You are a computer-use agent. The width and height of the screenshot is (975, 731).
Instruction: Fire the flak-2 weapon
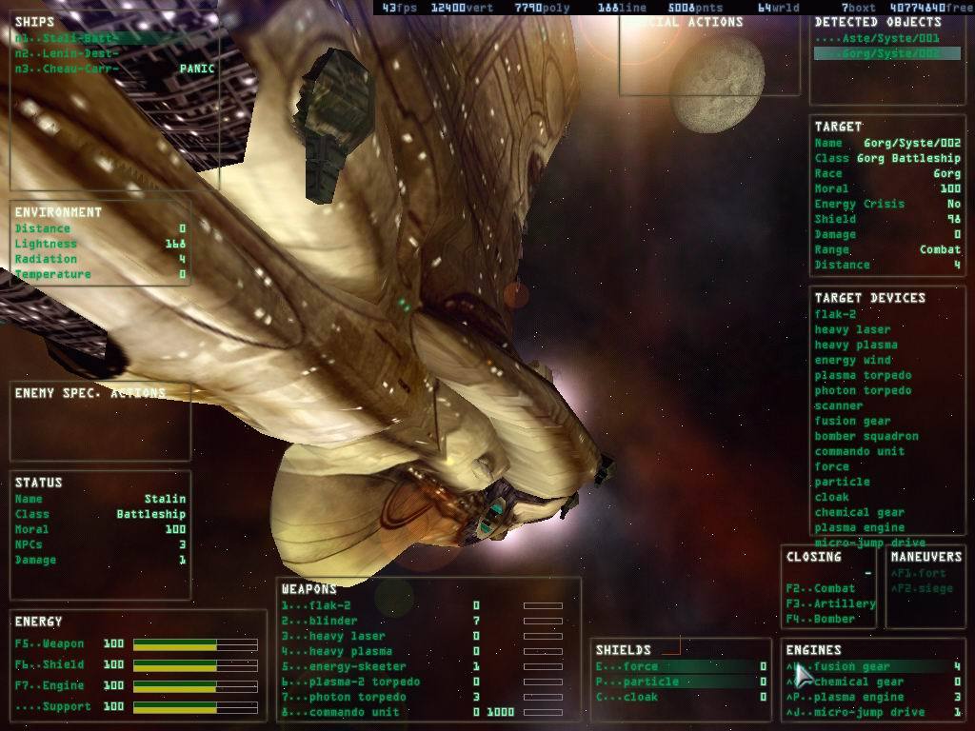[329, 605]
